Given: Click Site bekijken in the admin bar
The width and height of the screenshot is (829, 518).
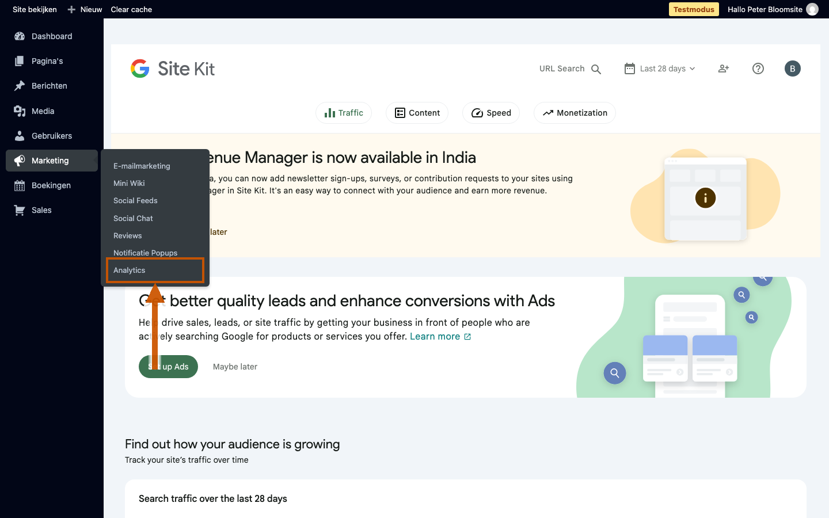Looking at the screenshot, I should (35, 9).
